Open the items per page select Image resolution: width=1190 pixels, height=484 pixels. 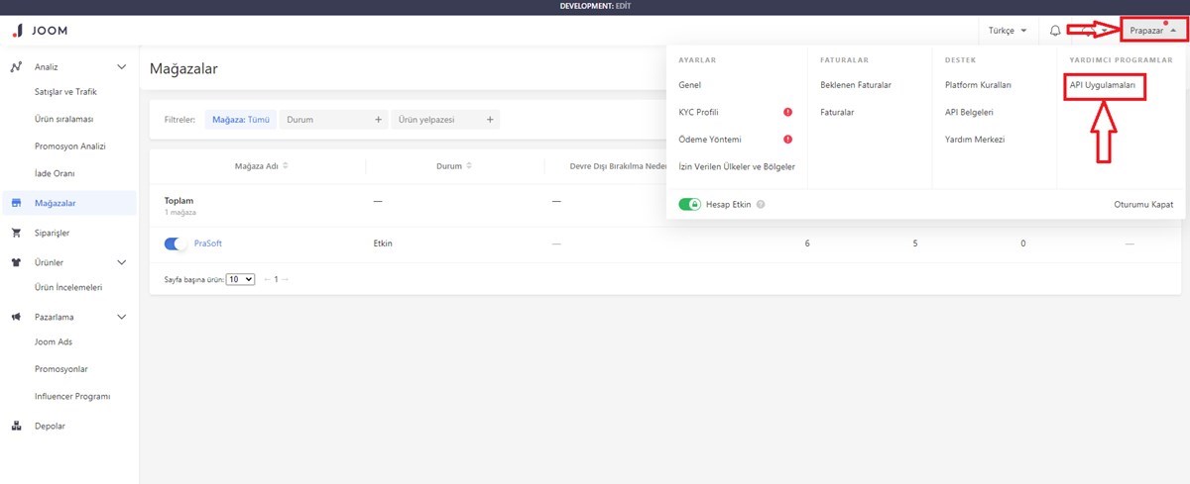point(241,279)
